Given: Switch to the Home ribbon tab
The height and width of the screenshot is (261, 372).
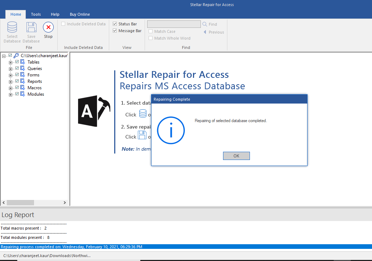Looking at the screenshot, I should (x=16, y=14).
